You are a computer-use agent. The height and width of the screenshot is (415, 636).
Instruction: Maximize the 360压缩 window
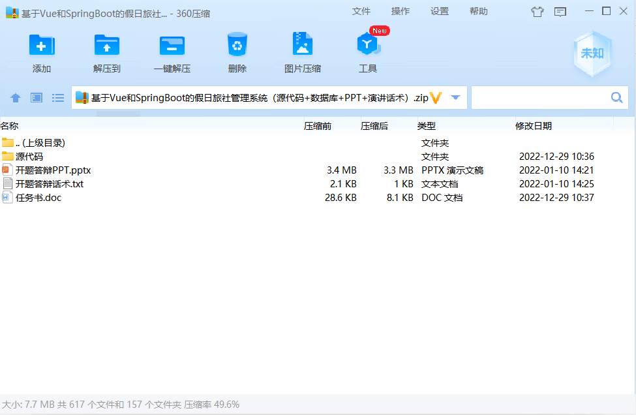(x=607, y=11)
